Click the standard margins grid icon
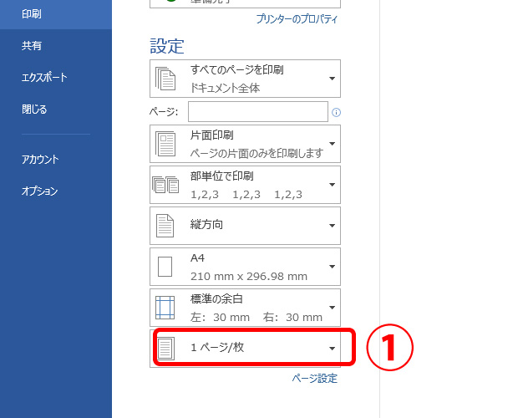Viewport: 518px width, 418px height. 165,308
